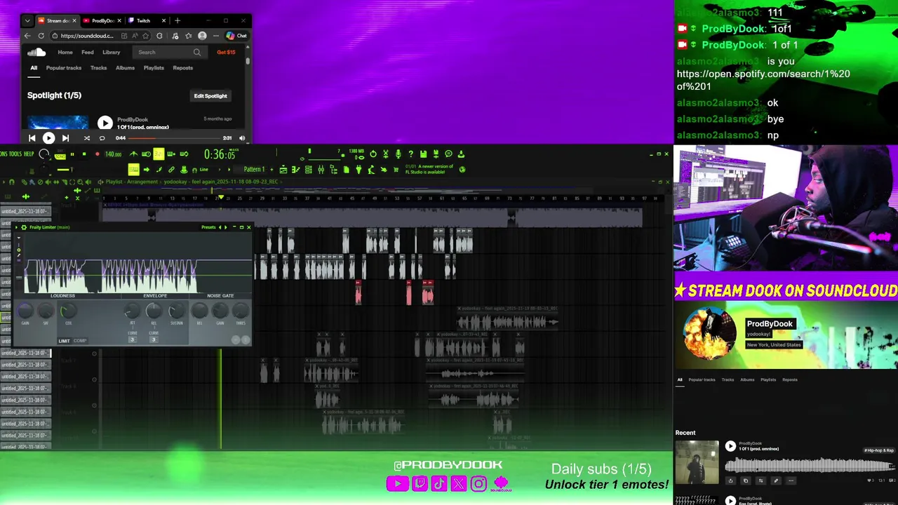Click volume speaker icon in SoundCloud player

[x=242, y=138]
